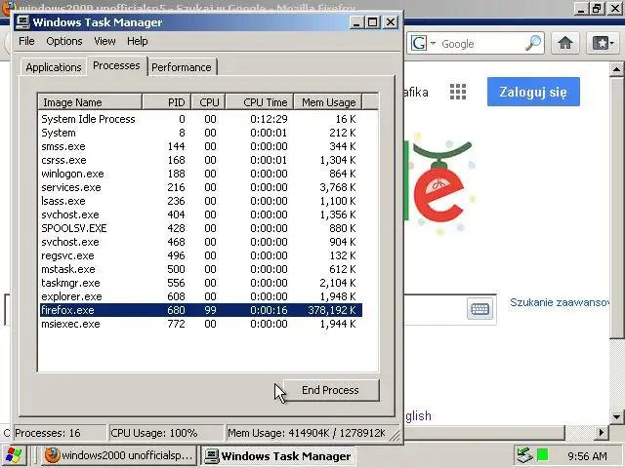This screenshot has width=625, height=468.
Task: Open the Options menu in Task Manager
Action: click(x=64, y=41)
